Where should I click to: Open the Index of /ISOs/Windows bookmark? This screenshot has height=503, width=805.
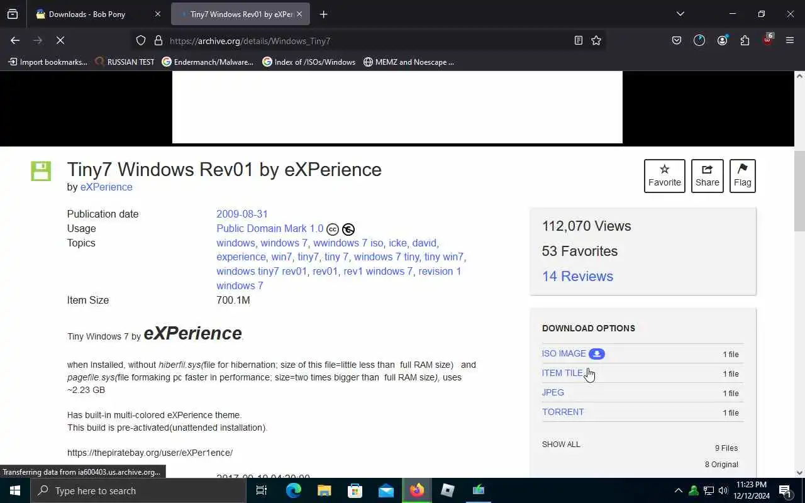coord(309,62)
